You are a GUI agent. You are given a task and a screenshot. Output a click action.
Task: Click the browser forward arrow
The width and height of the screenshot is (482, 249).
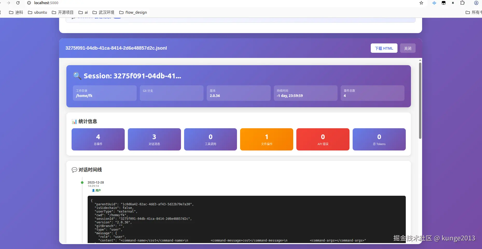(x=9, y=3)
